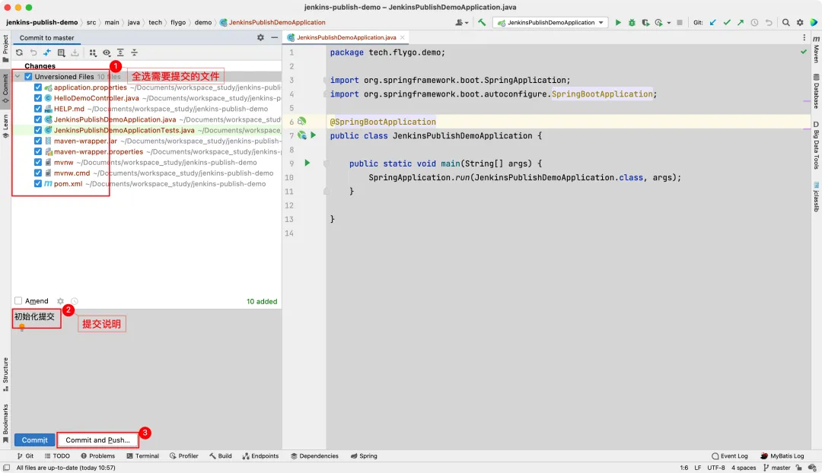Viewport: 822px width, 473px height.
Task: Open Git Show History clock icon
Action: click(x=754, y=23)
